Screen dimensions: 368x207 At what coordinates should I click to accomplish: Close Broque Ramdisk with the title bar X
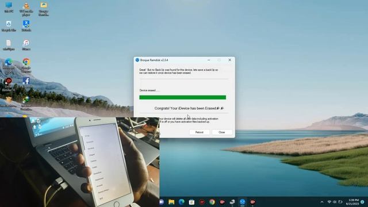tap(230, 60)
